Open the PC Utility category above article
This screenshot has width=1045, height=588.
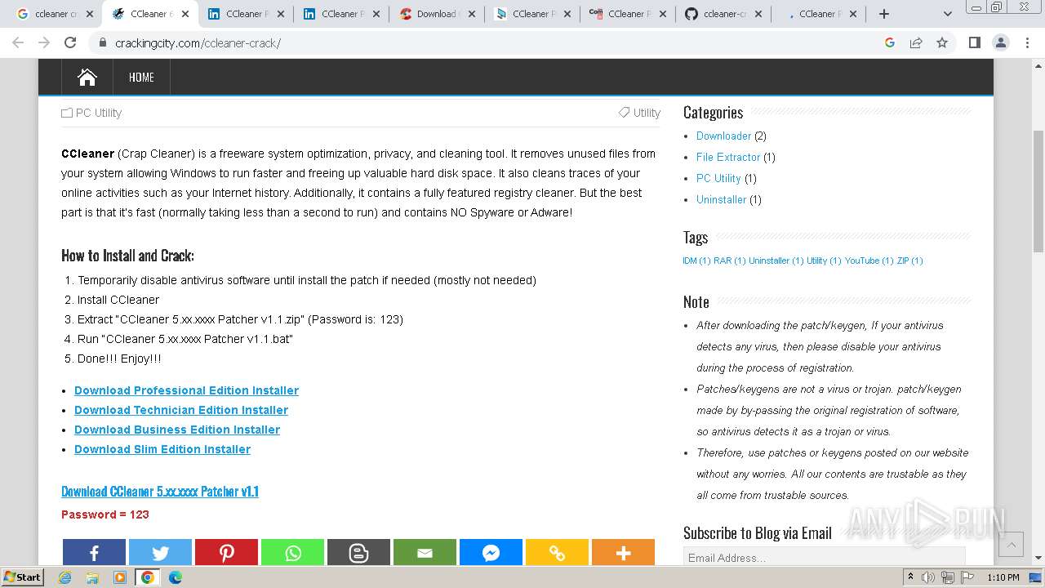[x=99, y=113]
